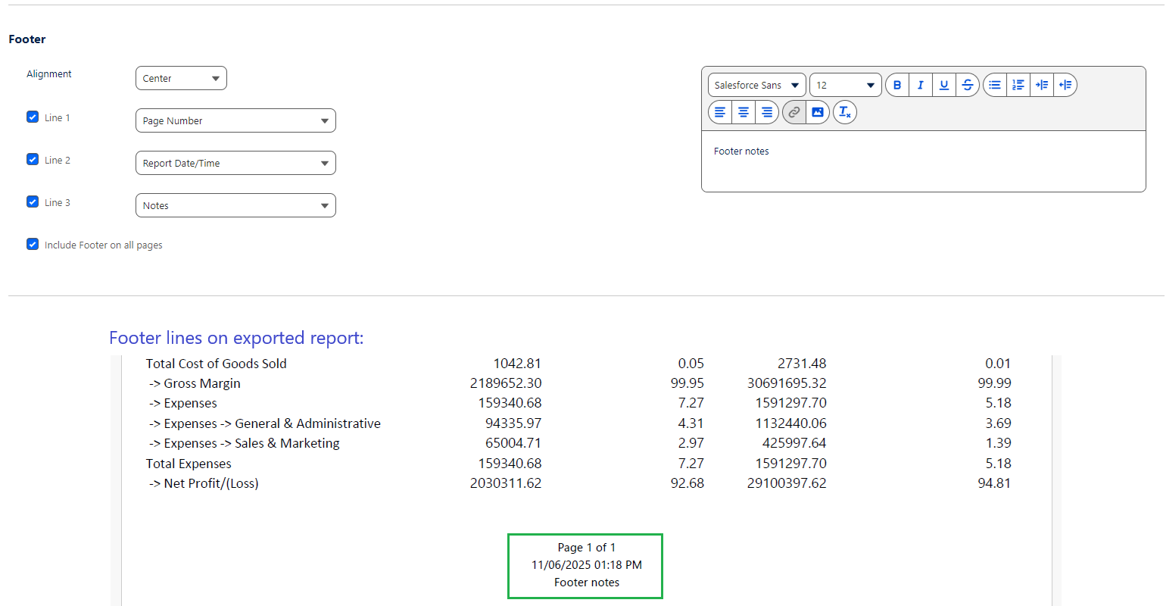Click the 'Page 1 of 1' footer line
The height and width of the screenshot is (606, 1166).
point(587,548)
